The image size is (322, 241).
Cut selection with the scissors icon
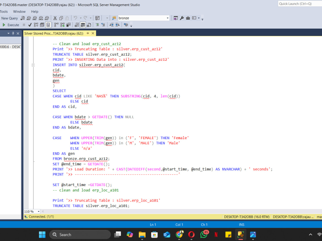pyautogui.click(x=55, y=18)
